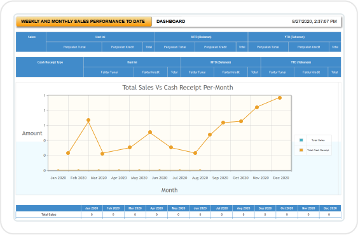This screenshot has width=358, height=235.
Task: Click 'Penjualan Kredit' under Hari Ini
Action: tap(122, 47)
